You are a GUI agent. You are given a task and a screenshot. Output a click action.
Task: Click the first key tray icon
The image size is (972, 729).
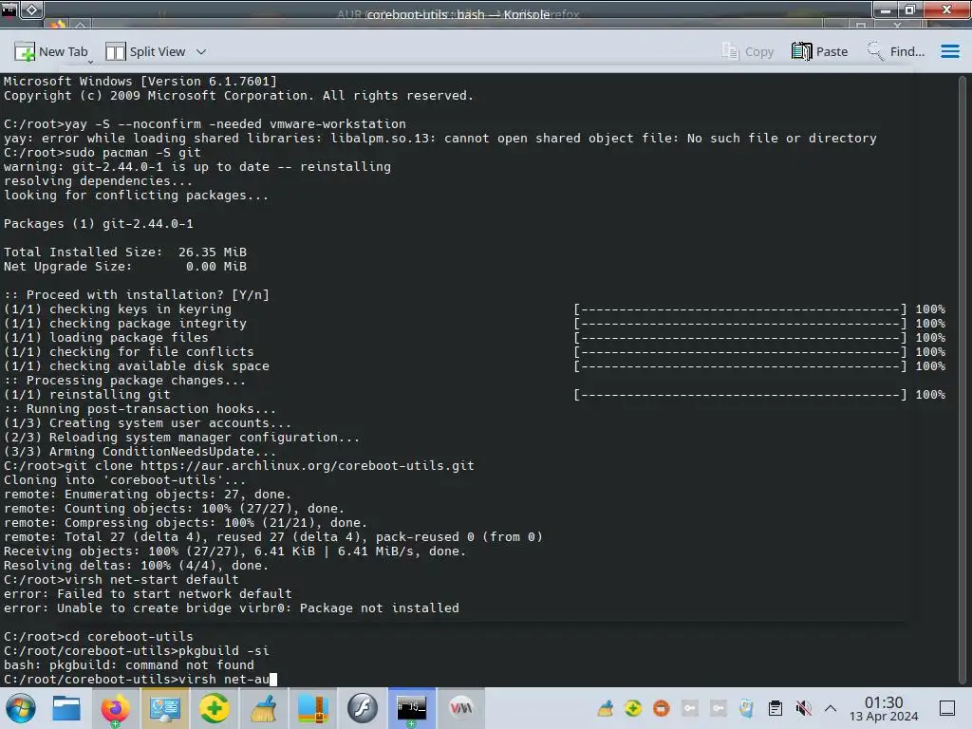coord(690,708)
